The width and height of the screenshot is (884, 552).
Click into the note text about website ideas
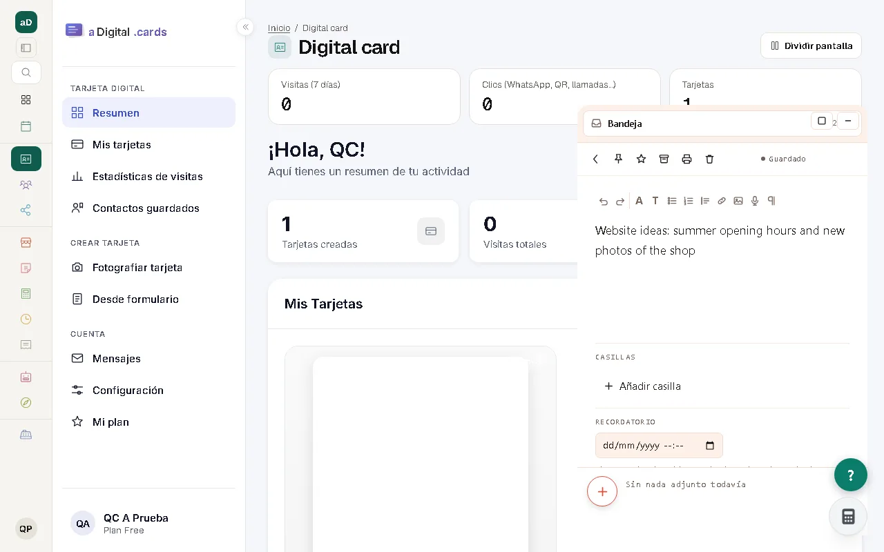tap(720, 240)
